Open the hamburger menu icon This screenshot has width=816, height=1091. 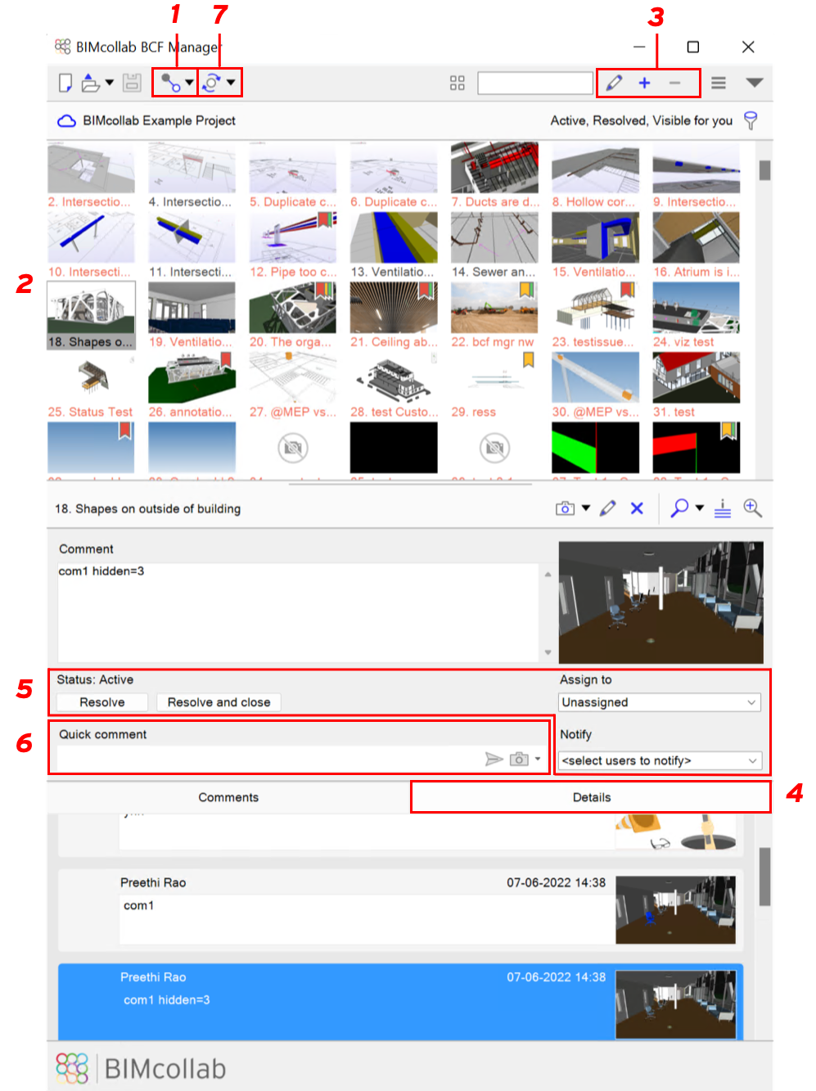pyautogui.click(x=719, y=83)
